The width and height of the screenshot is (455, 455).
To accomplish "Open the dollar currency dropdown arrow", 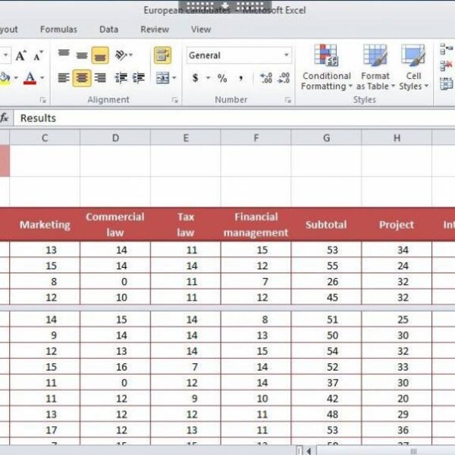I will [x=208, y=78].
